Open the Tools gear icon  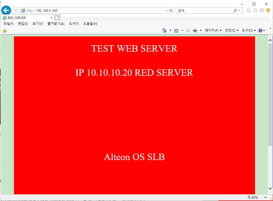262,10
